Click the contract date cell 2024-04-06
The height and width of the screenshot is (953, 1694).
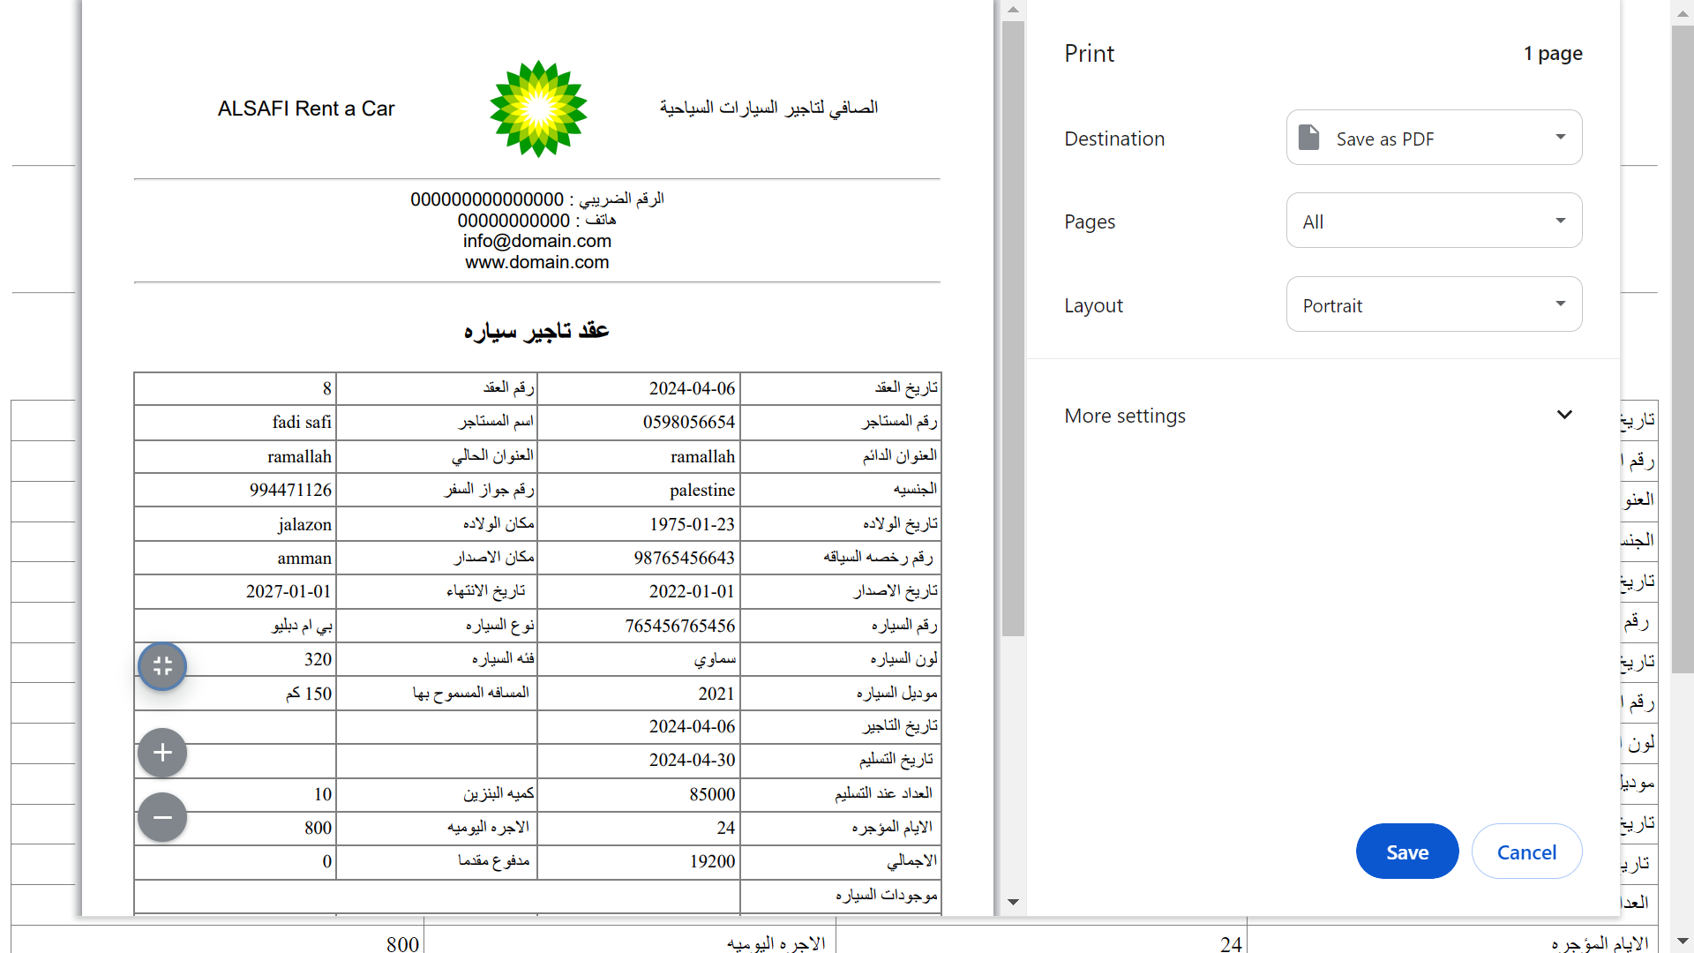692,388
